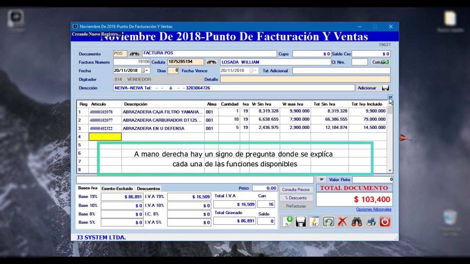Click the Cupo field showing $ 0
Screen dimensions: 470x264
[x=312, y=54]
